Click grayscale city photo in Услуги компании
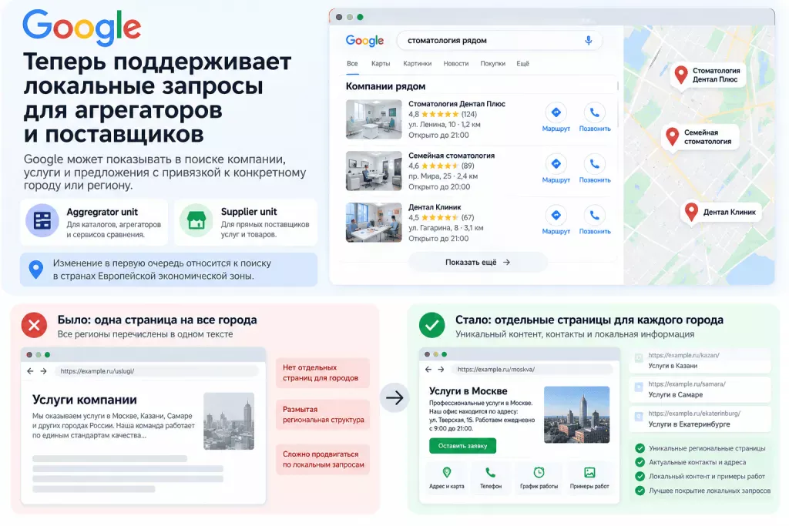Screen dimensions: 789x526 tap(229, 421)
